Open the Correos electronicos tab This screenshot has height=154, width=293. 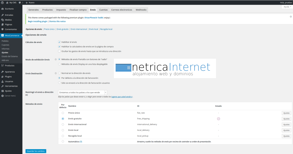[122, 10]
